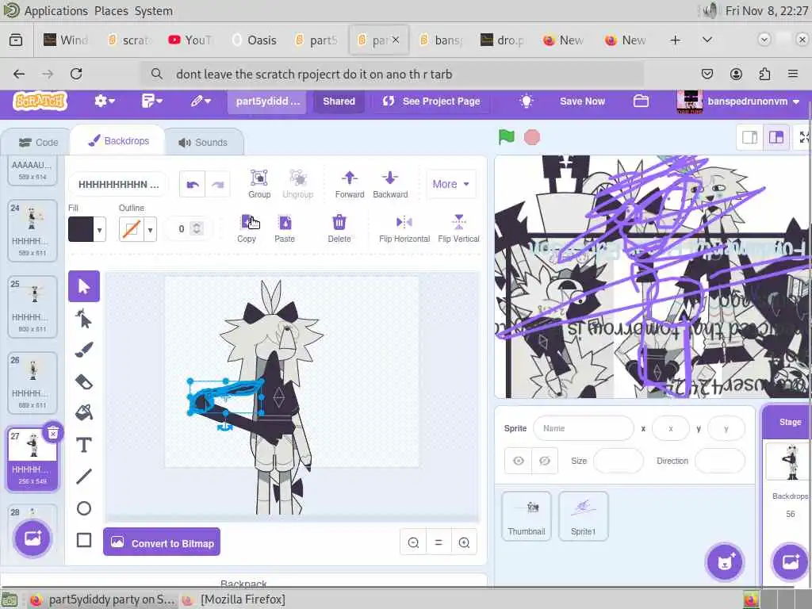Image resolution: width=812 pixels, height=609 pixels.
Task: Open the Settings gear menu
Action: tap(104, 101)
